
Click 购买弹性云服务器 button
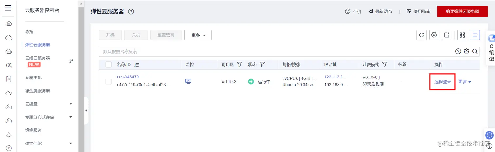(x=463, y=11)
